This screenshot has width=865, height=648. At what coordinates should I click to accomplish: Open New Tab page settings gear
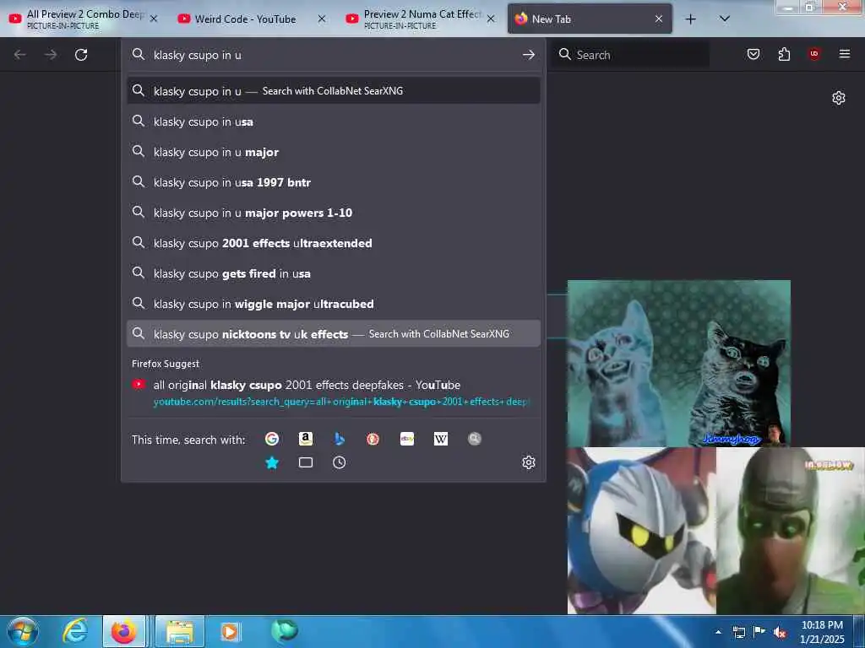click(x=839, y=98)
